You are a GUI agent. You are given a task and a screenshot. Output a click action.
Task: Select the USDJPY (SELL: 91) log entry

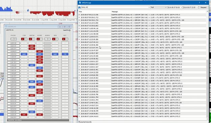(x=142, y=45)
